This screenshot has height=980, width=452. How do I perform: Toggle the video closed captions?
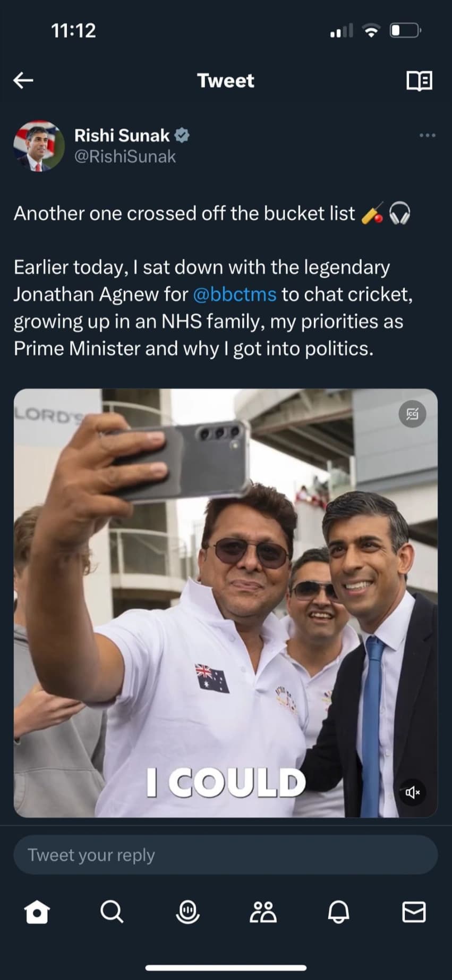(x=412, y=414)
